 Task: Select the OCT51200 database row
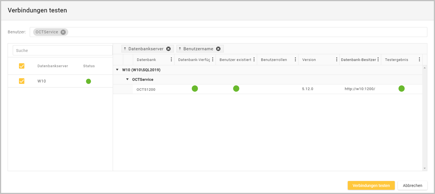pos(146,90)
